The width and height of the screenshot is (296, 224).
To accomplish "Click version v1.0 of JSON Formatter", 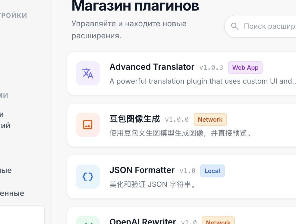I will pyautogui.click(x=187, y=171).
